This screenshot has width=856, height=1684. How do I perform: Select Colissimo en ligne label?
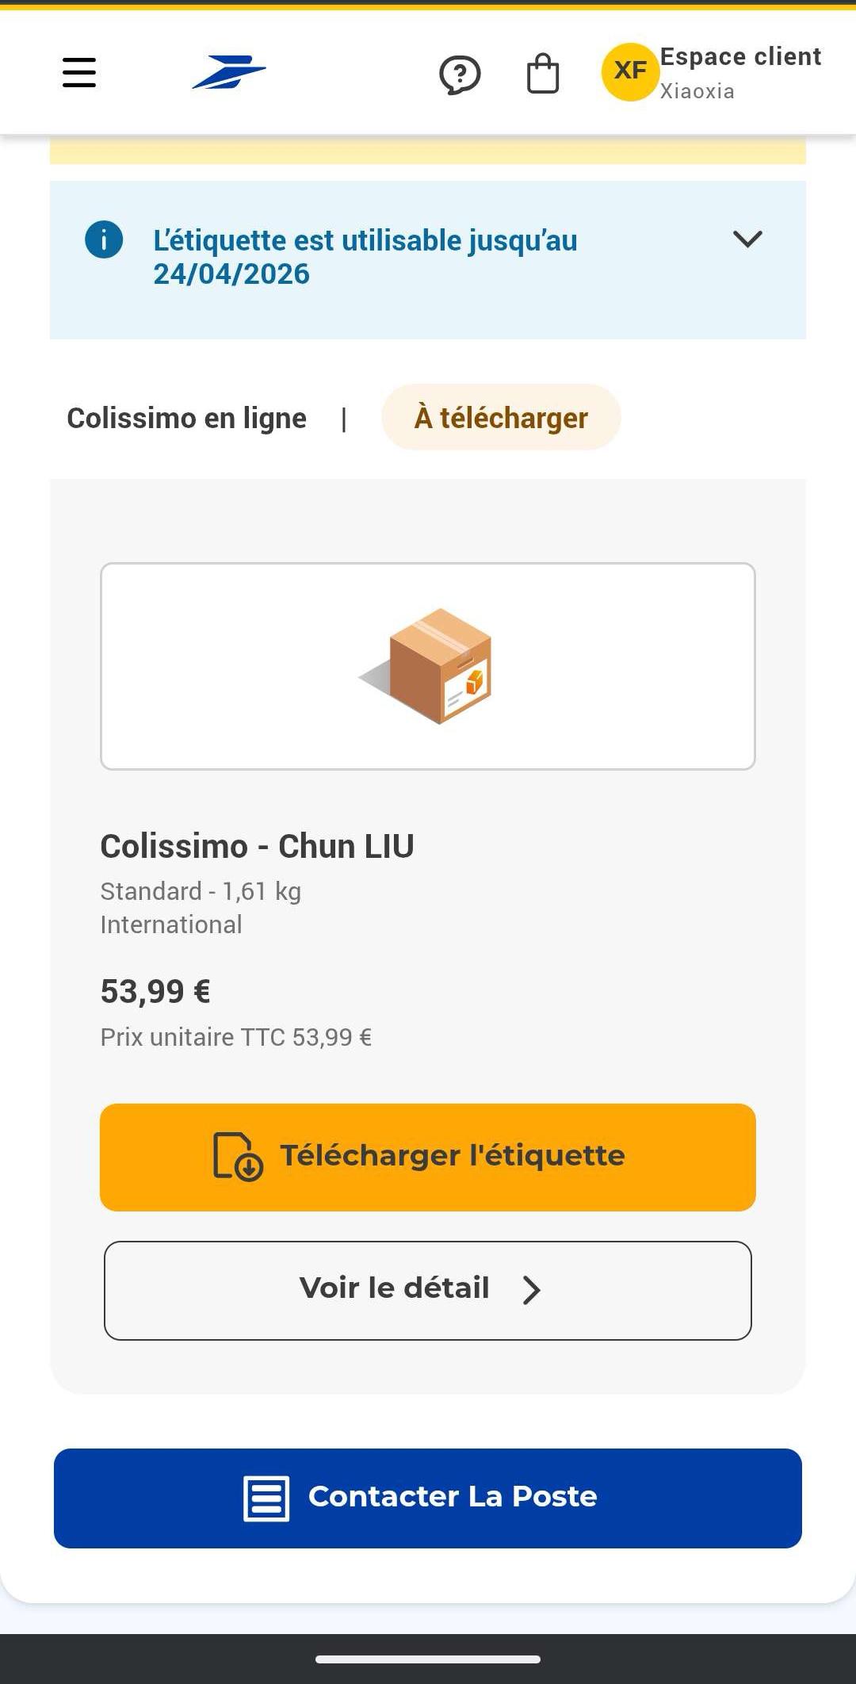(186, 418)
